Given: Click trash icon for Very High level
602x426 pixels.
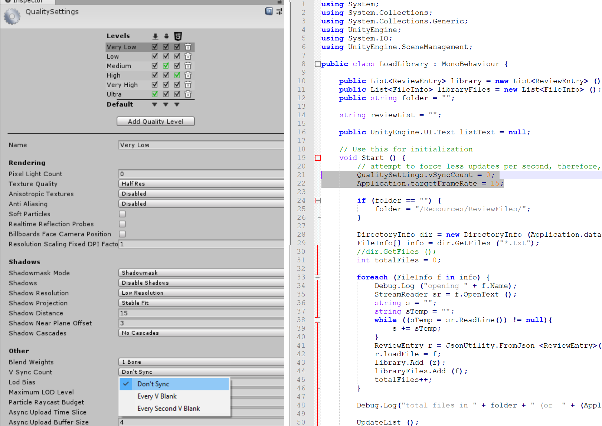Looking at the screenshot, I should (x=188, y=85).
